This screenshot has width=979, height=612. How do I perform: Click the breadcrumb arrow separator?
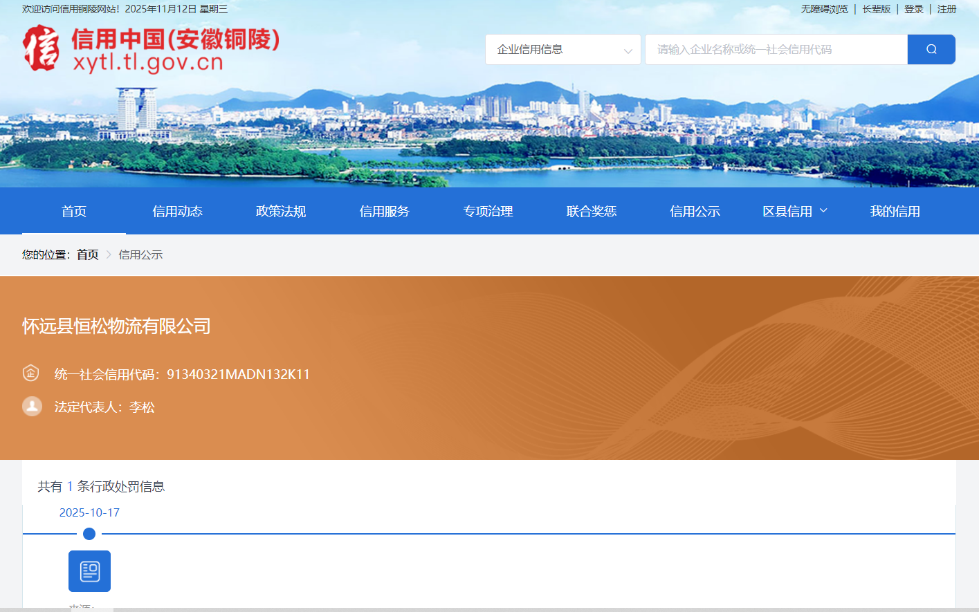click(x=109, y=254)
